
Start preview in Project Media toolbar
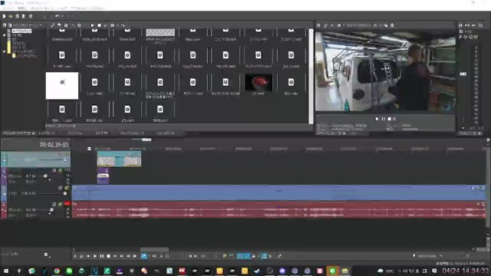point(92,25)
